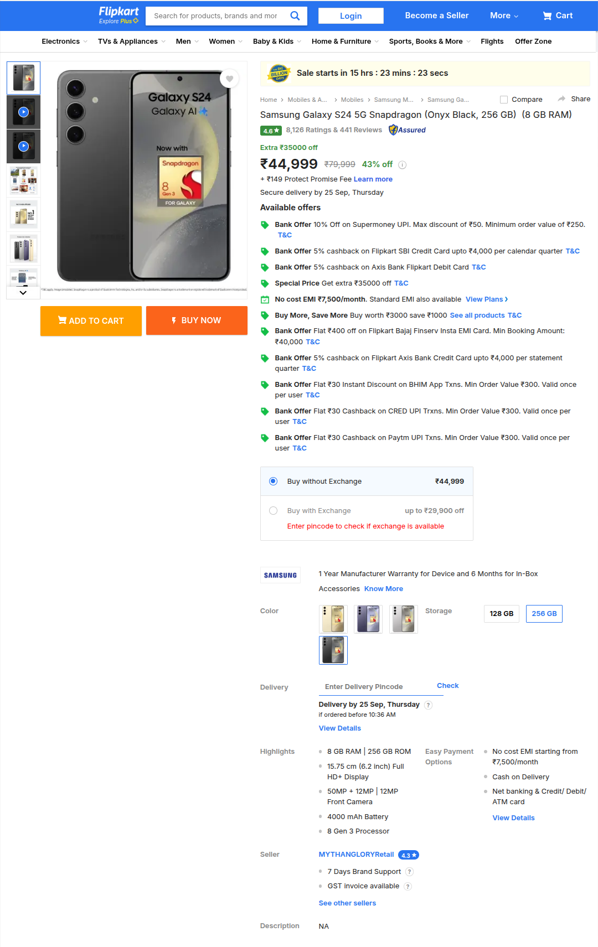This screenshot has height=947, width=598.
Task: Open the Offer Zone menu item
Action: pos(533,42)
